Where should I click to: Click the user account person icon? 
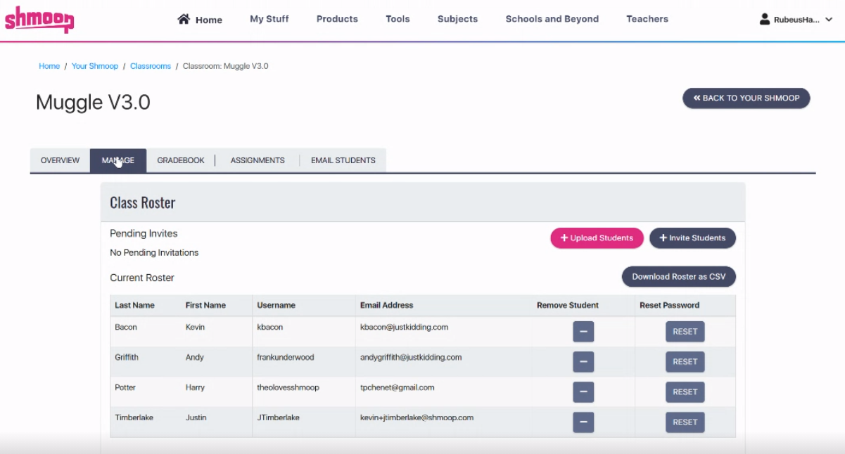coord(764,19)
